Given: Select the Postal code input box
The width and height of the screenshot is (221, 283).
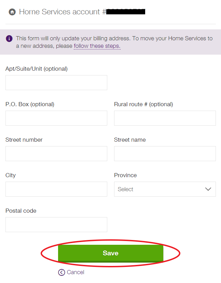Looking at the screenshot, I should (x=56, y=224).
